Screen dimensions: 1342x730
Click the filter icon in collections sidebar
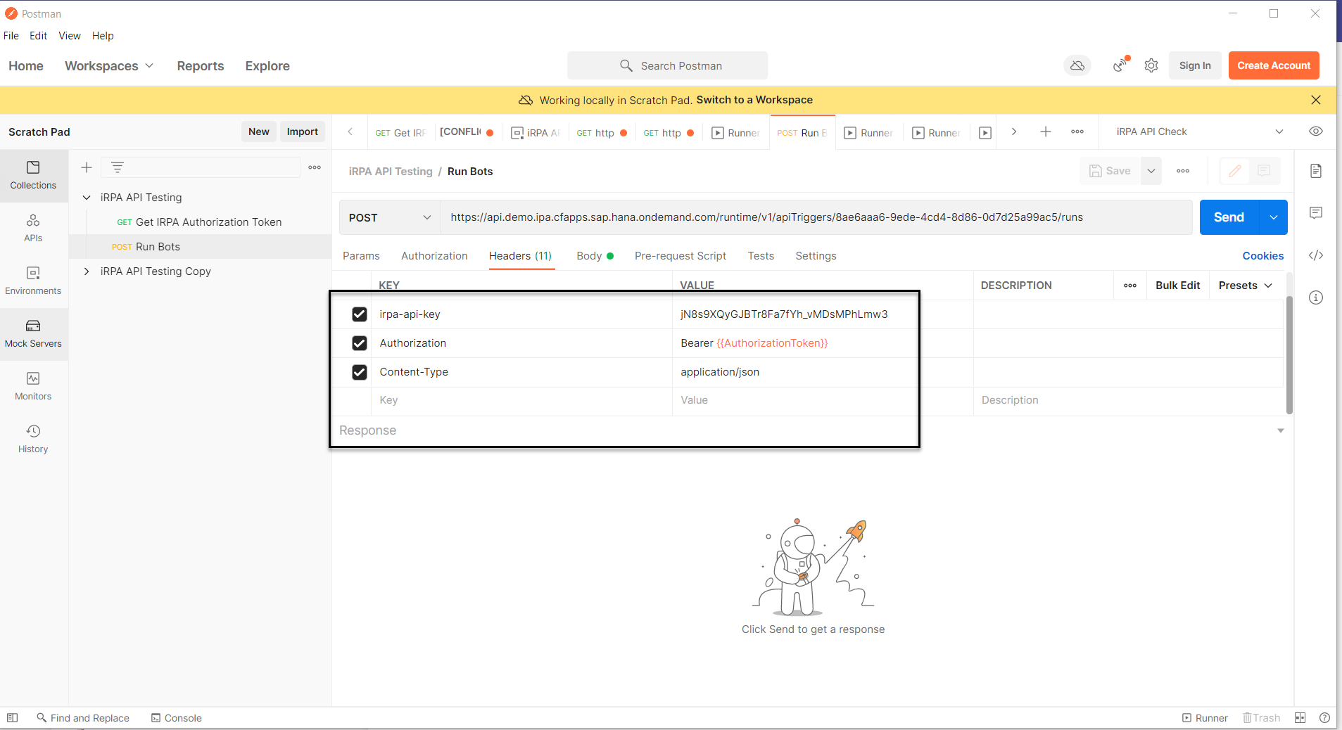pos(118,167)
